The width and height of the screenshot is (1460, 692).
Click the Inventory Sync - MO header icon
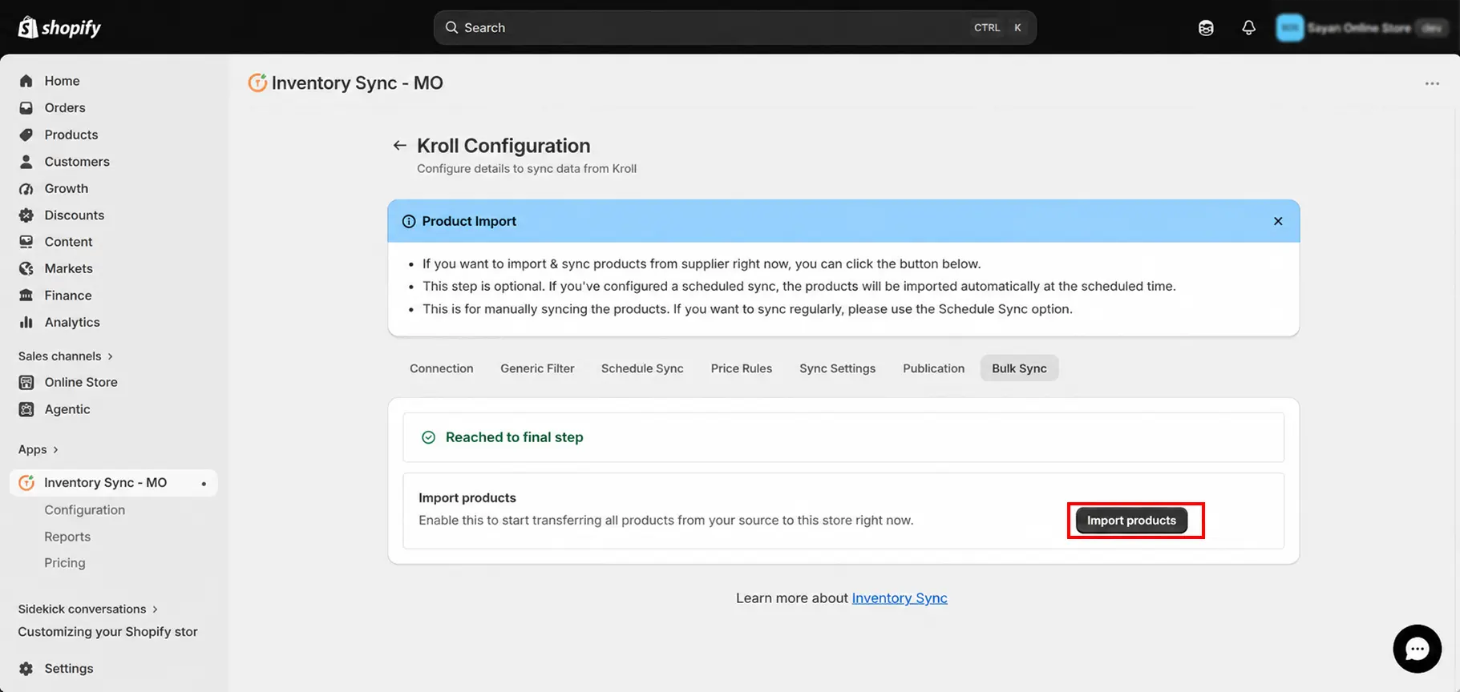click(257, 82)
